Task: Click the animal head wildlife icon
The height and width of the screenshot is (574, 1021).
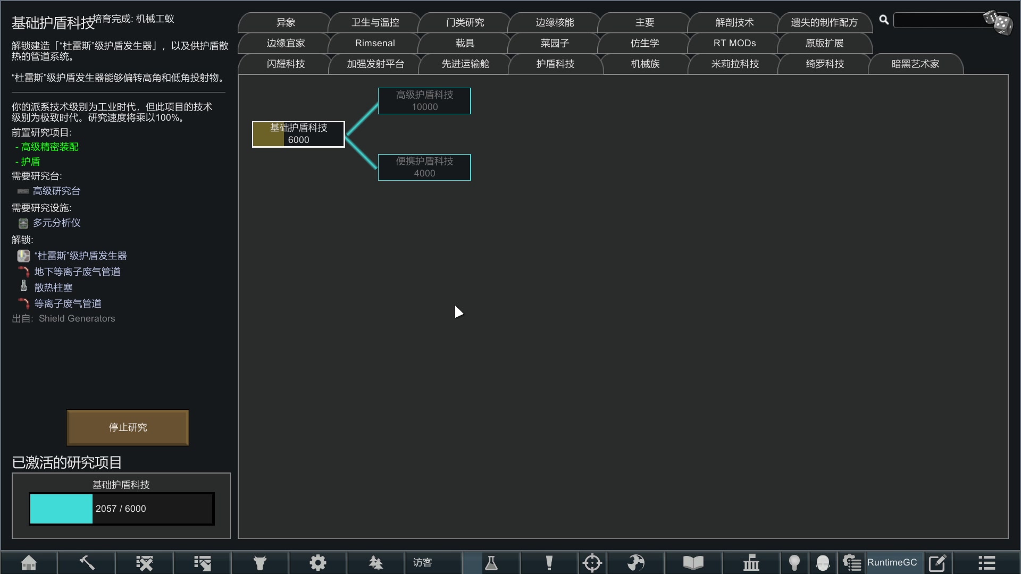Action: [260, 562]
